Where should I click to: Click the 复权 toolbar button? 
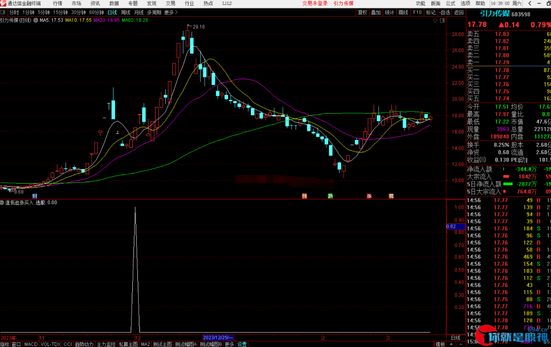pyautogui.click(x=362, y=12)
